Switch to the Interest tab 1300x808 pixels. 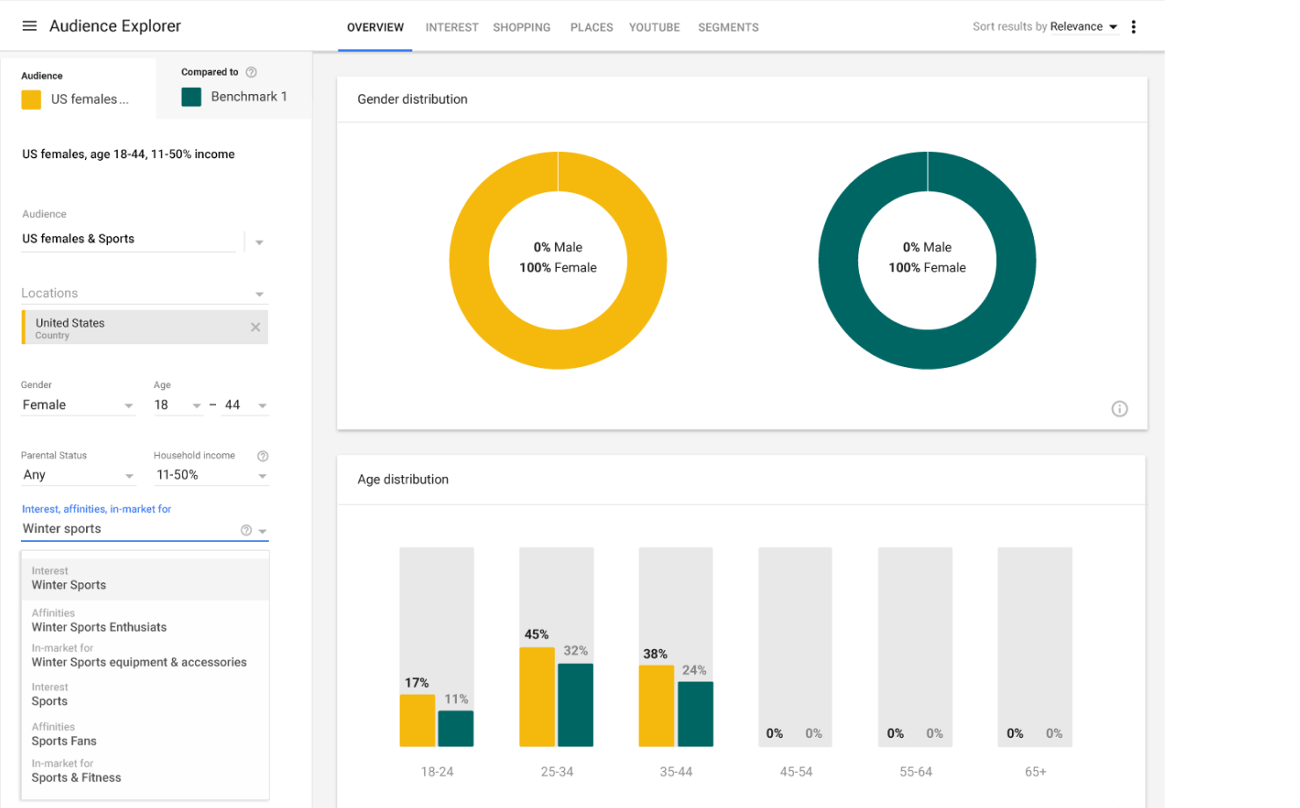451,27
